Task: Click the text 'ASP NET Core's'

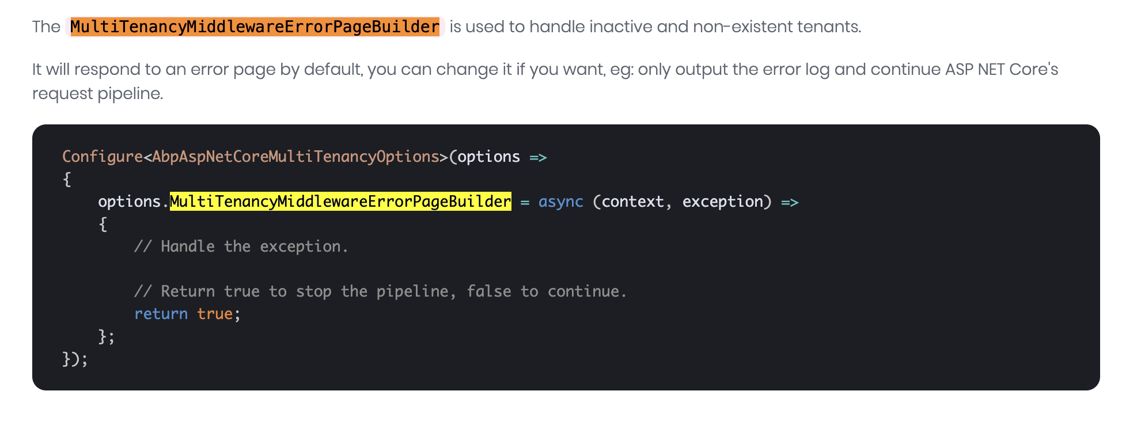Action: [1002, 69]
